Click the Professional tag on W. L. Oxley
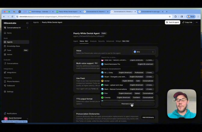Viewport: 202px width, 132px height. pyautogui.click(x=139, y=73)
